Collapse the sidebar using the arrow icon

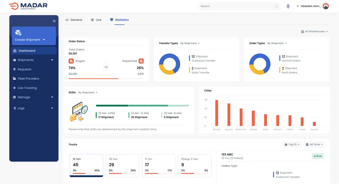(54, 21)
